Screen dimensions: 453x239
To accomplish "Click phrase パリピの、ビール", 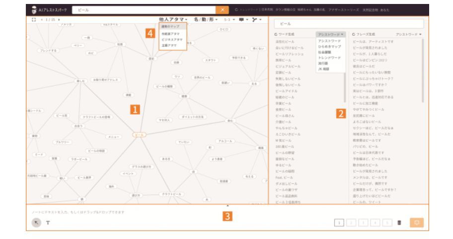I will (x=365, y=147).
